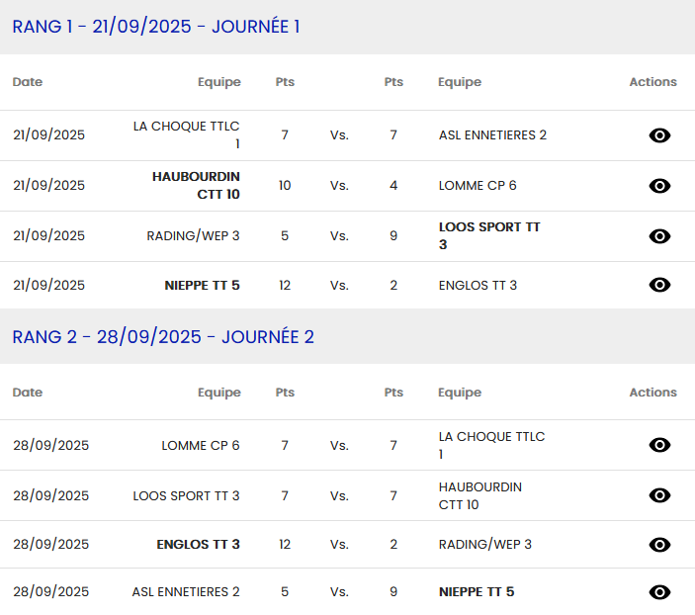Open eye icon for Haubourdin CTT 10 vs Lomme CP 6
The height and width of the screenshot is (615, 695).
point(659,186)
